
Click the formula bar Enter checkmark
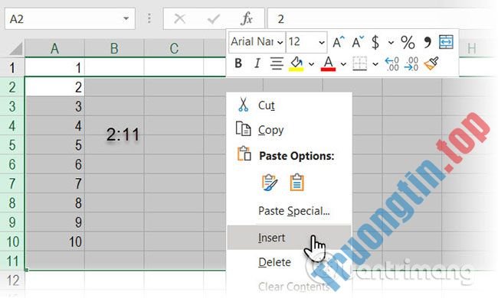pyautogui.click(x=214, y=18)
